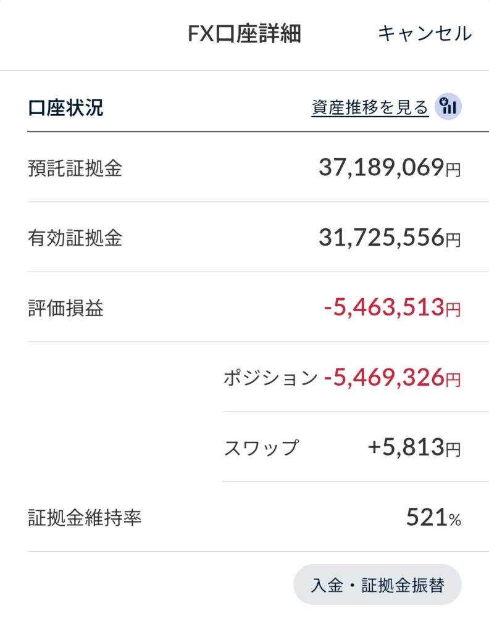
Task: Click the ポジション sub-label
Action: point(270,378)
